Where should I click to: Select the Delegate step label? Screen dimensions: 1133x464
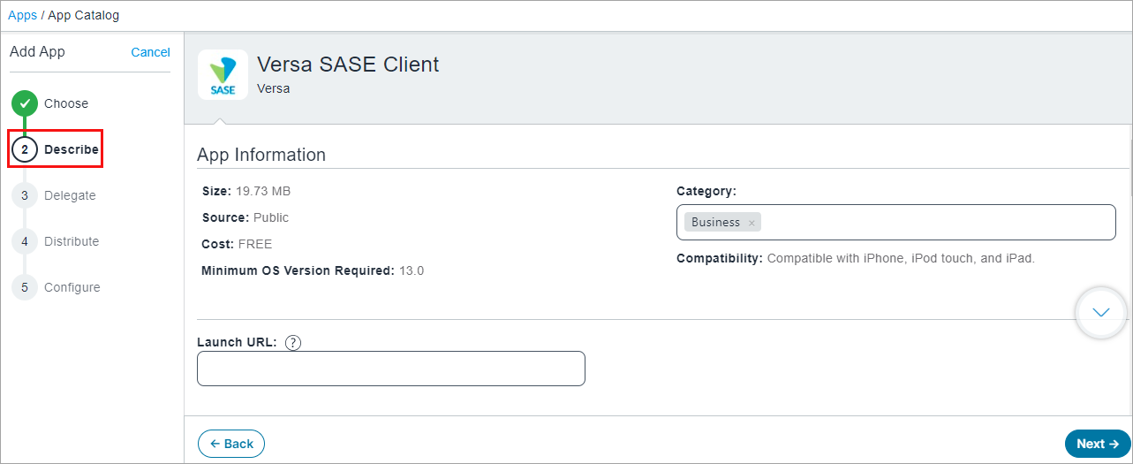pos(70,195)
